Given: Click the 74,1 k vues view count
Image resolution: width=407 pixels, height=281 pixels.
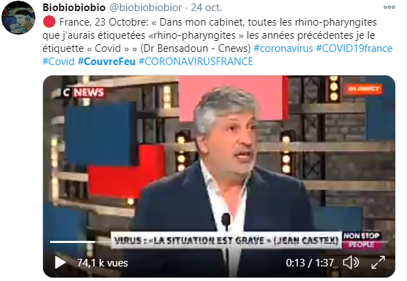Looking at the screenshot, I should tap(103, 263).
